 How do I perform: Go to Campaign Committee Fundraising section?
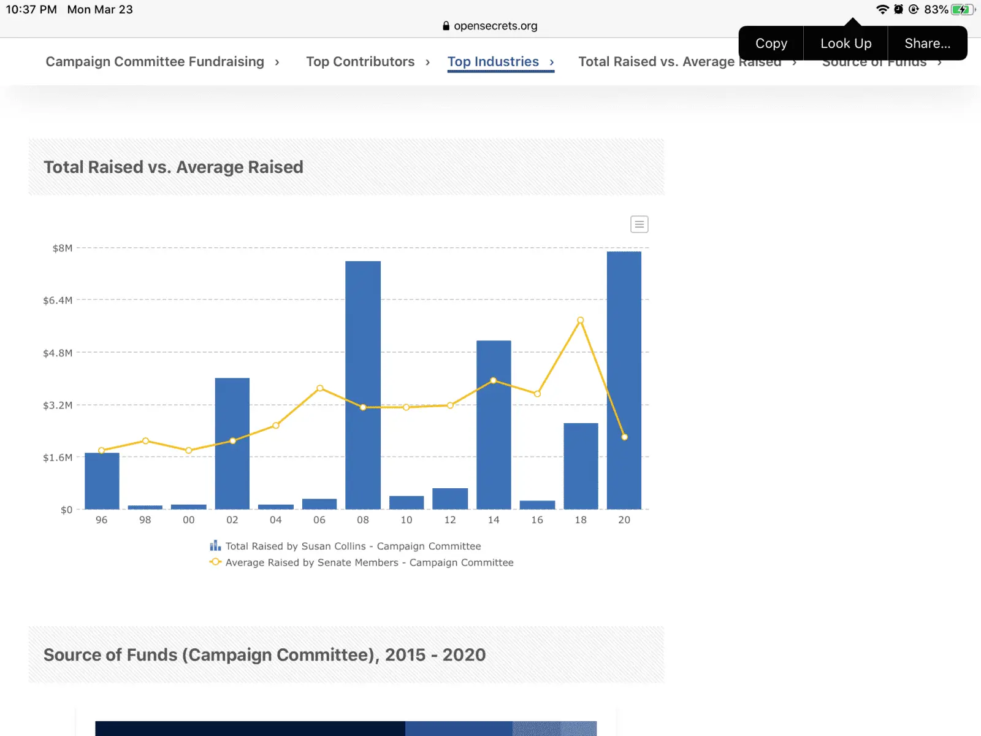click(155, 62)
